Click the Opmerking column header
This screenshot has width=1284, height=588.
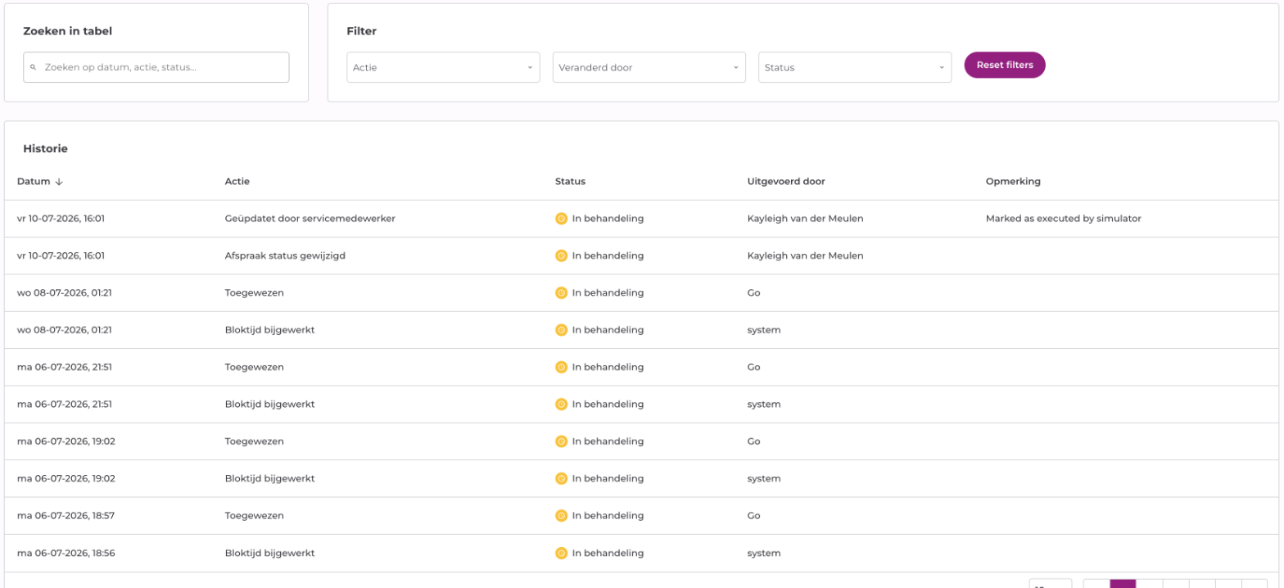click(x=1013, y=182)
